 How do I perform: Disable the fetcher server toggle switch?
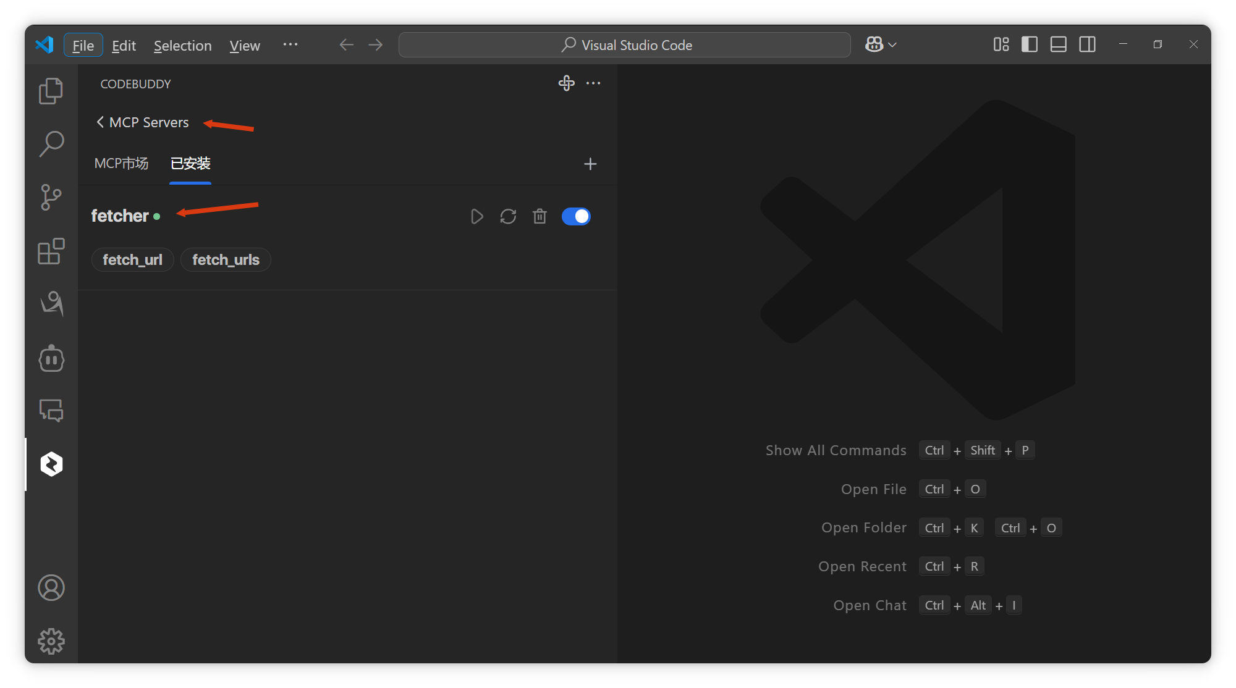[576, 216]
